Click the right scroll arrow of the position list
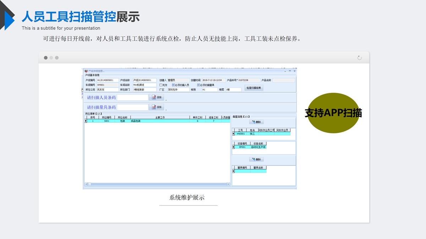The image size is (426, 239). [x=229, y=184]
